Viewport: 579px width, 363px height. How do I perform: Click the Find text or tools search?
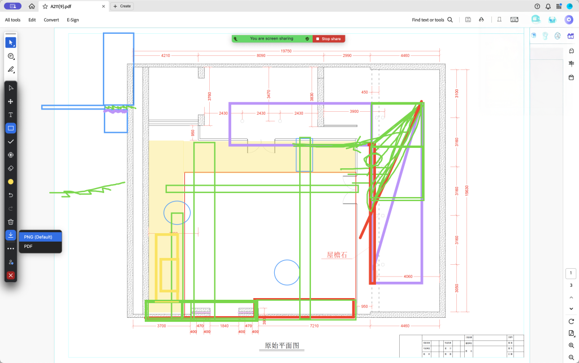(432, 20)
